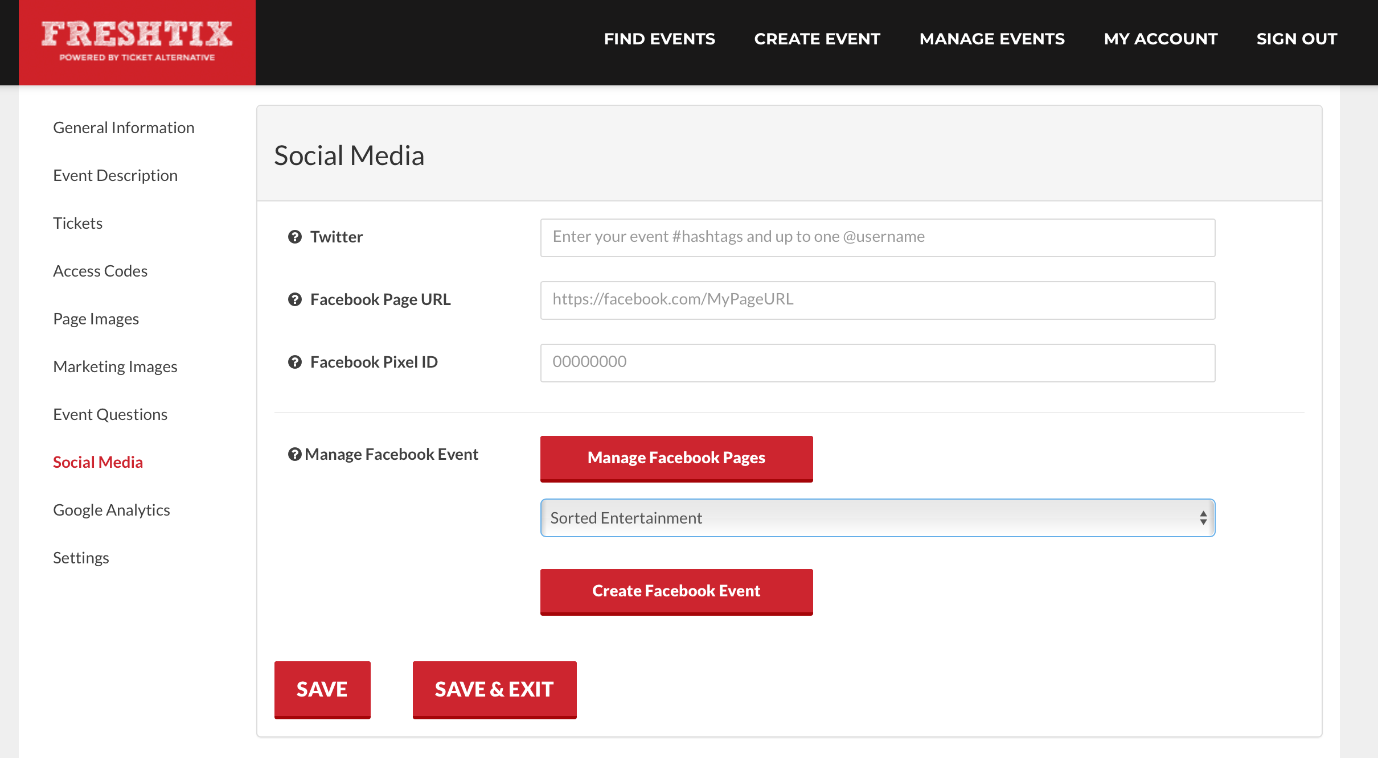Click the Create Facebook Event button
1378x758 pixels.
676,592
